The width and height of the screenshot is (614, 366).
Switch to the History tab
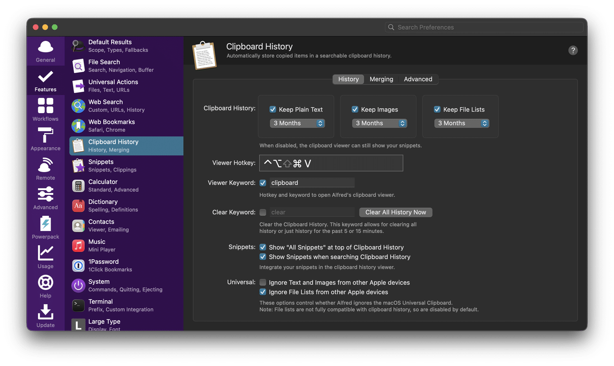coord(348,79)
